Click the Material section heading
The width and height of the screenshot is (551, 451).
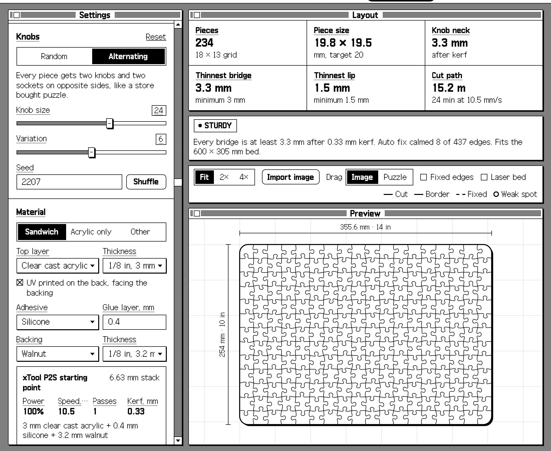31,212
